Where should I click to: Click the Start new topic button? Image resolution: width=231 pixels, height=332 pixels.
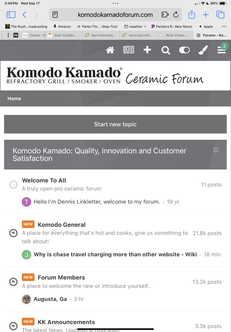point(115,124)
